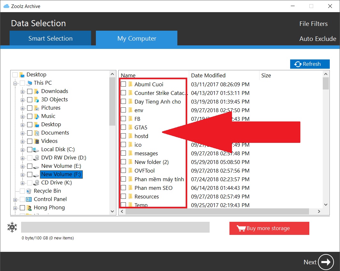Tick the checkbox for Abuml Cuoi folder
The height and width of the screenshot is (271, 340).
(x=123, y=84)
